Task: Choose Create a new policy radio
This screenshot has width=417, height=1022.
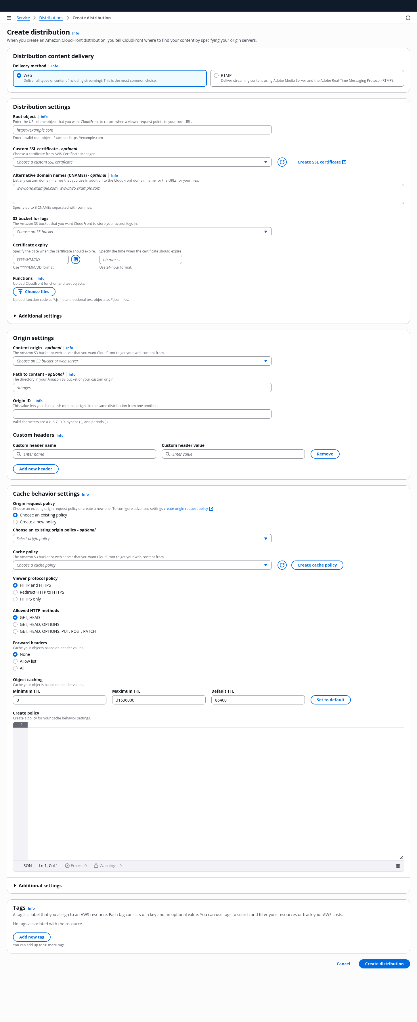Action: click(x=16, y=522)
